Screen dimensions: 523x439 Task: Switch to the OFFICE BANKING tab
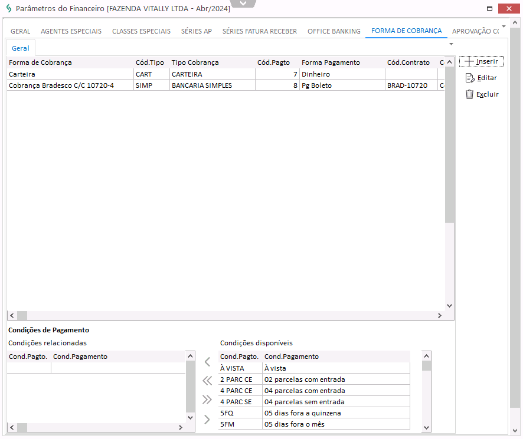(334, 31)
